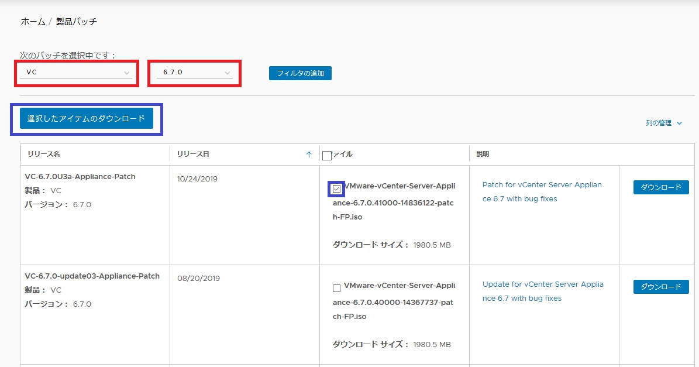Toggle the select-all checkbox in ファイル header
The image size is (699, 367).
click(x=327, y=155)
